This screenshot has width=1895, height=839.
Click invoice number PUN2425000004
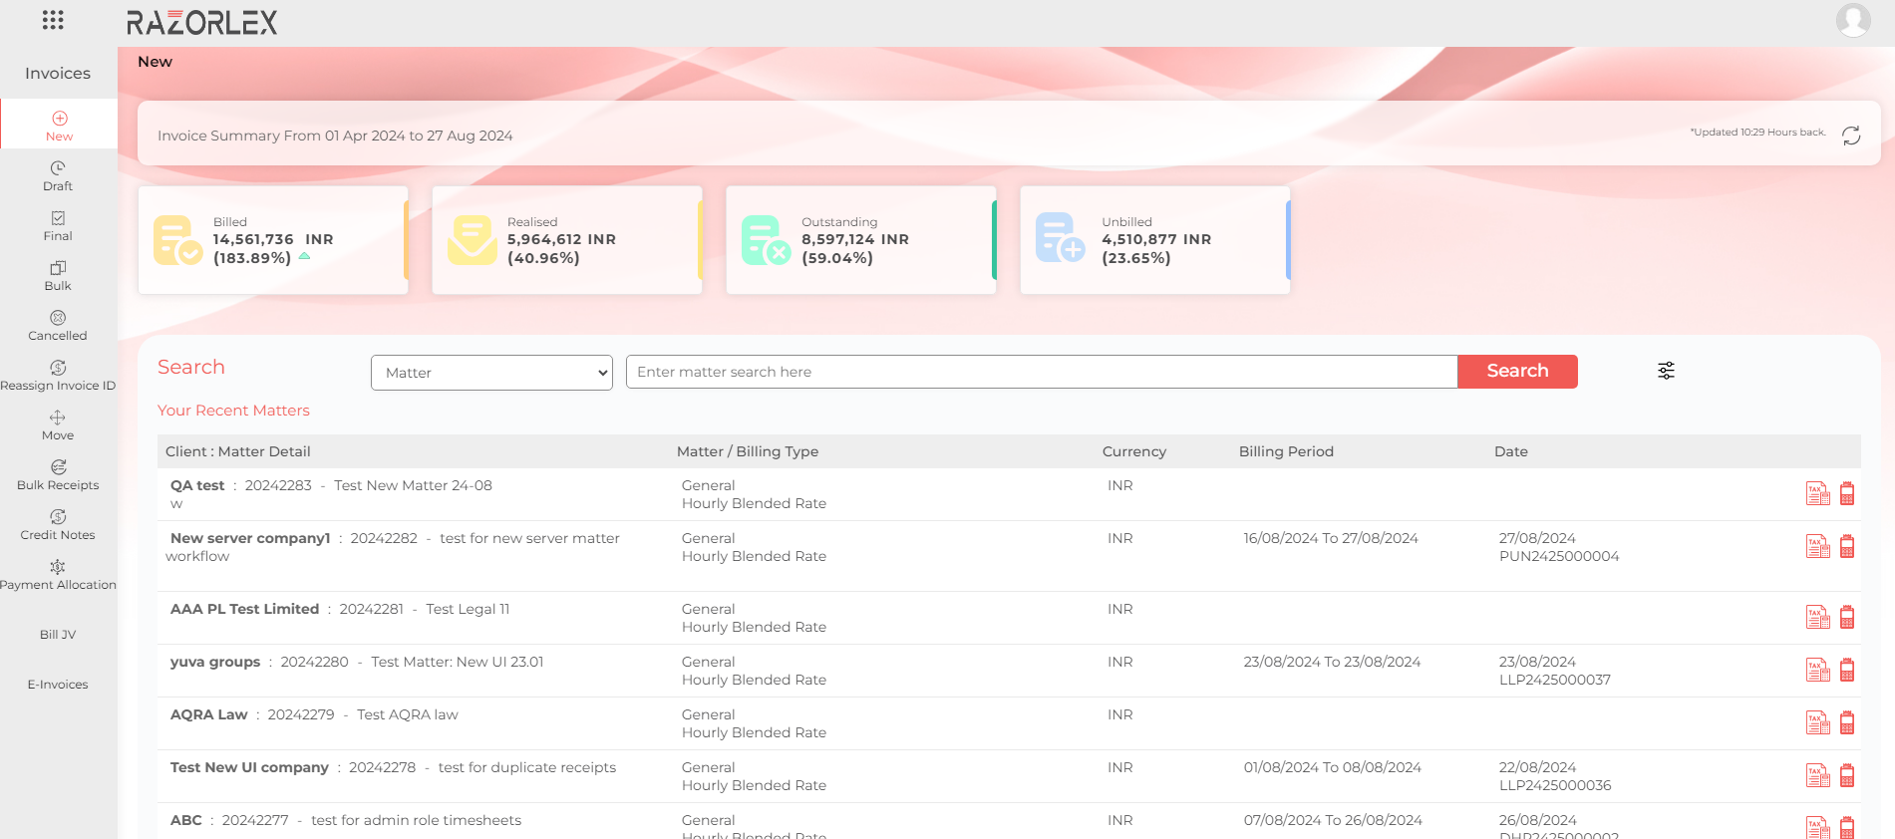[1559, 556]
